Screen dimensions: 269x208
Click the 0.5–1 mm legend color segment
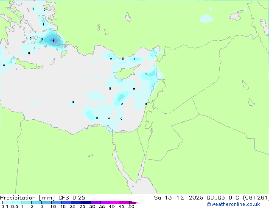coord(17,202)
